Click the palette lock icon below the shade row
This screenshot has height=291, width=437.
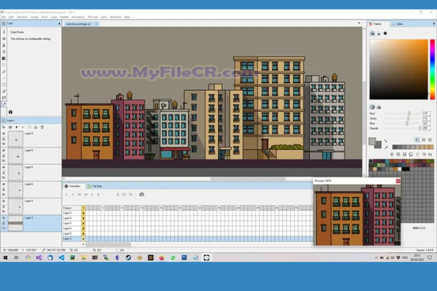[392, 154]
